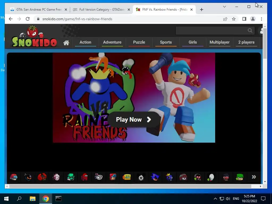Bookmark this page with the star icon

coord(234,19)
